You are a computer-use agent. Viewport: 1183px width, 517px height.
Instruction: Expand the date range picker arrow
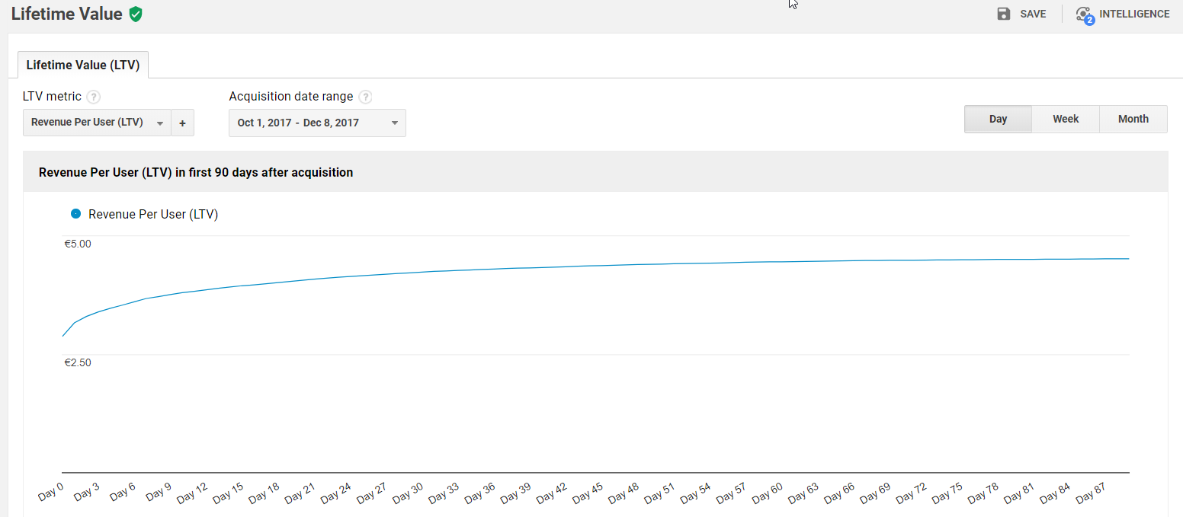click(394, 123)
